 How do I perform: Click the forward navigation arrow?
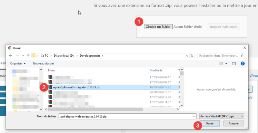pyautogui.click(x=17, y=56)
